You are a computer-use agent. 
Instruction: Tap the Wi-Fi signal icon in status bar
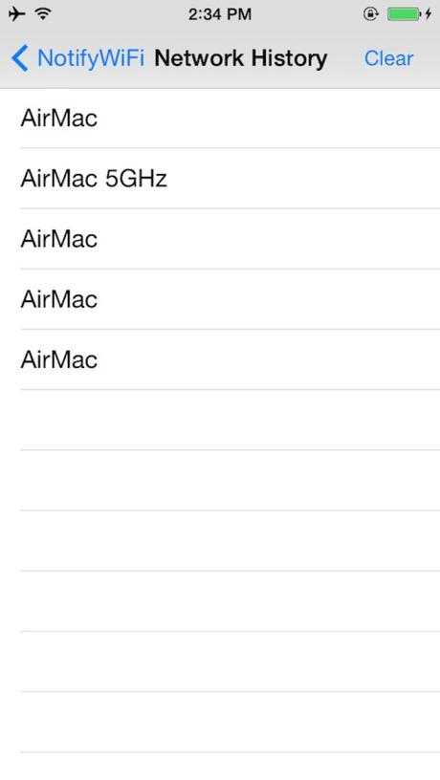pos(43,14)
